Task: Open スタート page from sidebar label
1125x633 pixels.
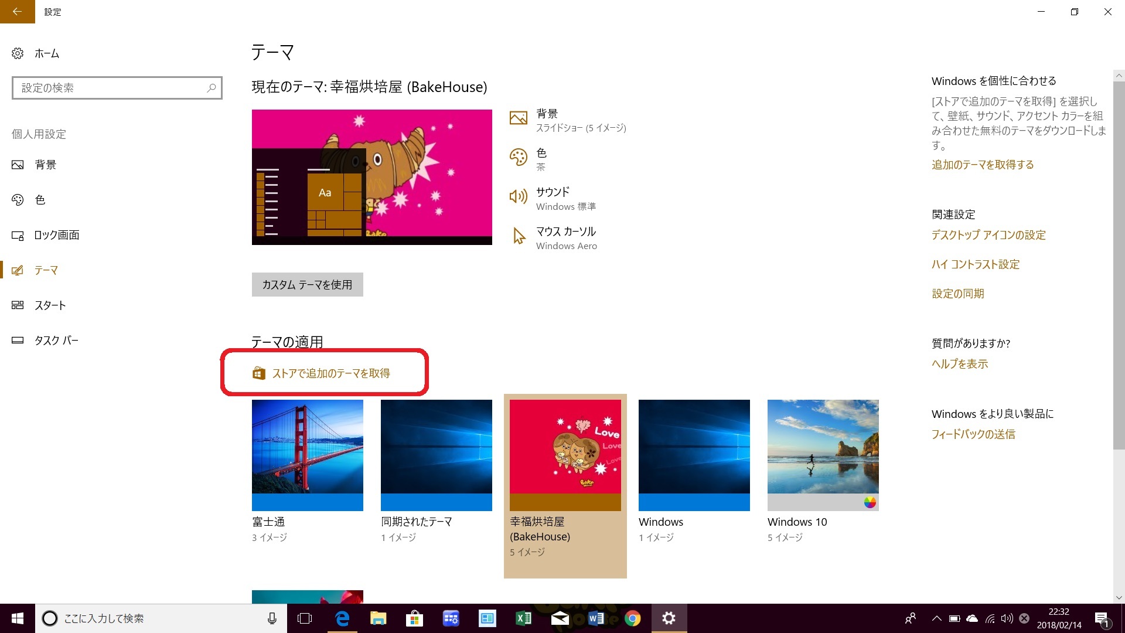Action: tap(50, 305)
